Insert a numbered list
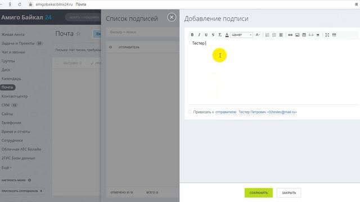This screenshot has width=360, height=202. 267,35
